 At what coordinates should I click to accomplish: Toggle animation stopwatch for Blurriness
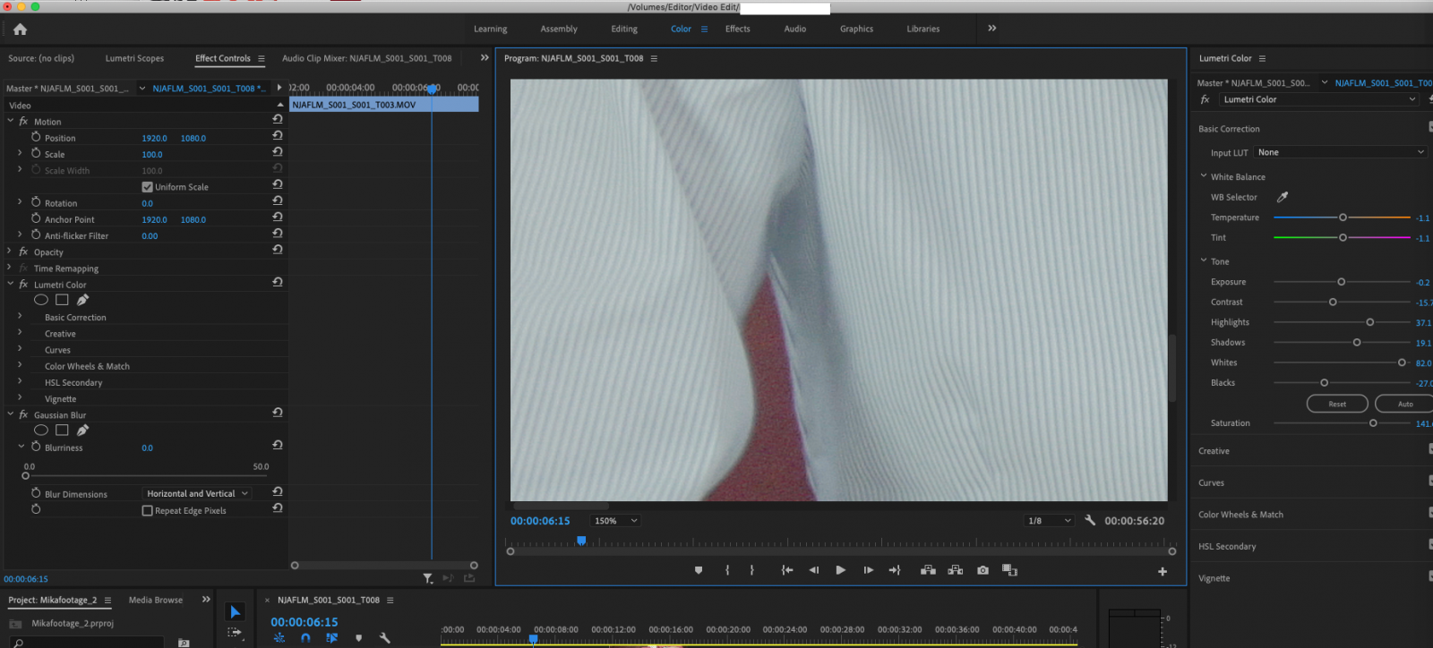tap(36, 447)
